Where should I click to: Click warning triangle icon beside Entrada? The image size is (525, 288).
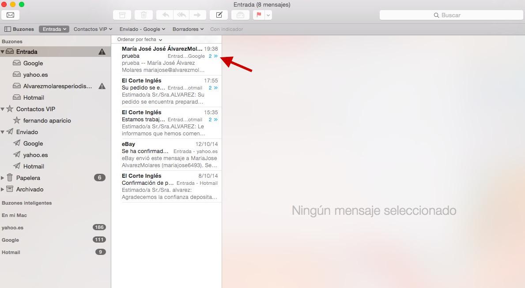(x=102, y=52)
